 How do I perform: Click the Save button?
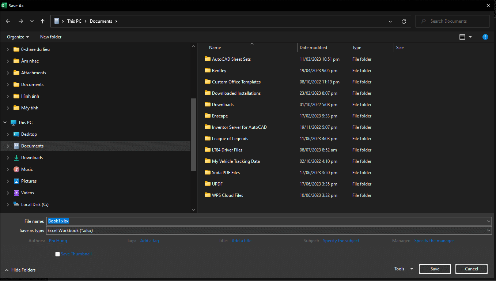coord(435,269)
